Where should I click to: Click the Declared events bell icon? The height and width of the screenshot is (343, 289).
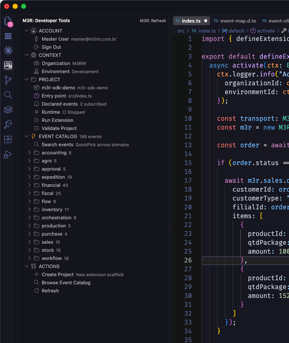point(37,104)
